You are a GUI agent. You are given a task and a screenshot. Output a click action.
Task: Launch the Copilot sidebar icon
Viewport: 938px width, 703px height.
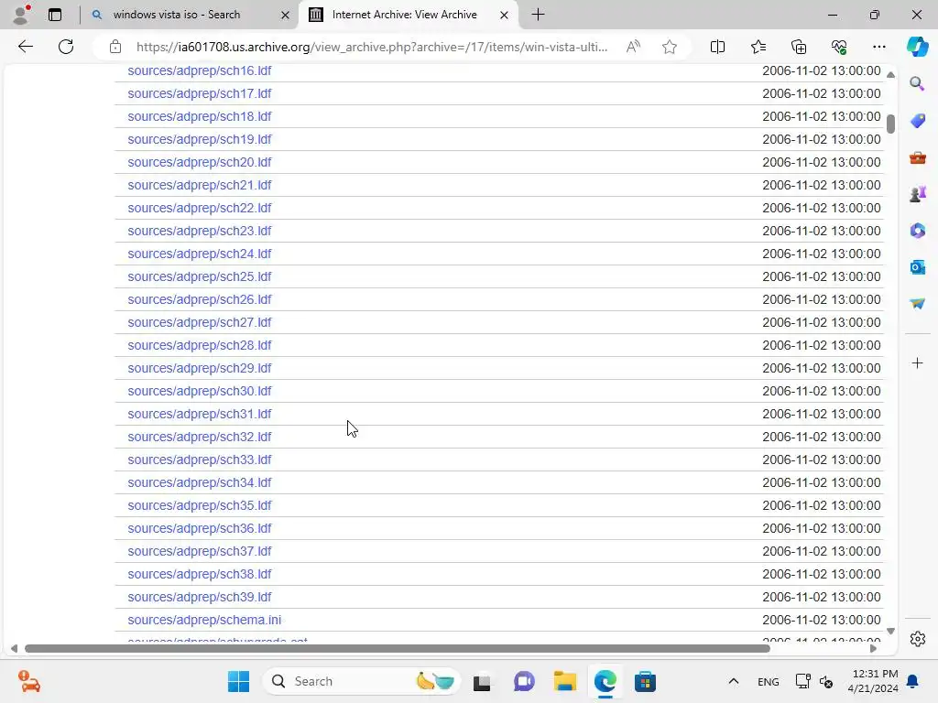coord(917,47)
